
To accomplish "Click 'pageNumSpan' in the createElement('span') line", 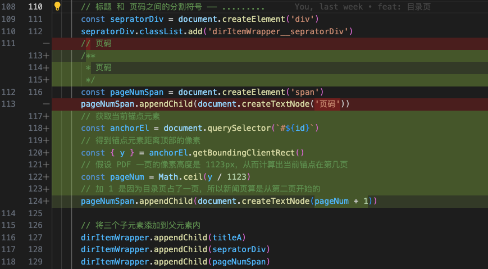I will (137, 92).
